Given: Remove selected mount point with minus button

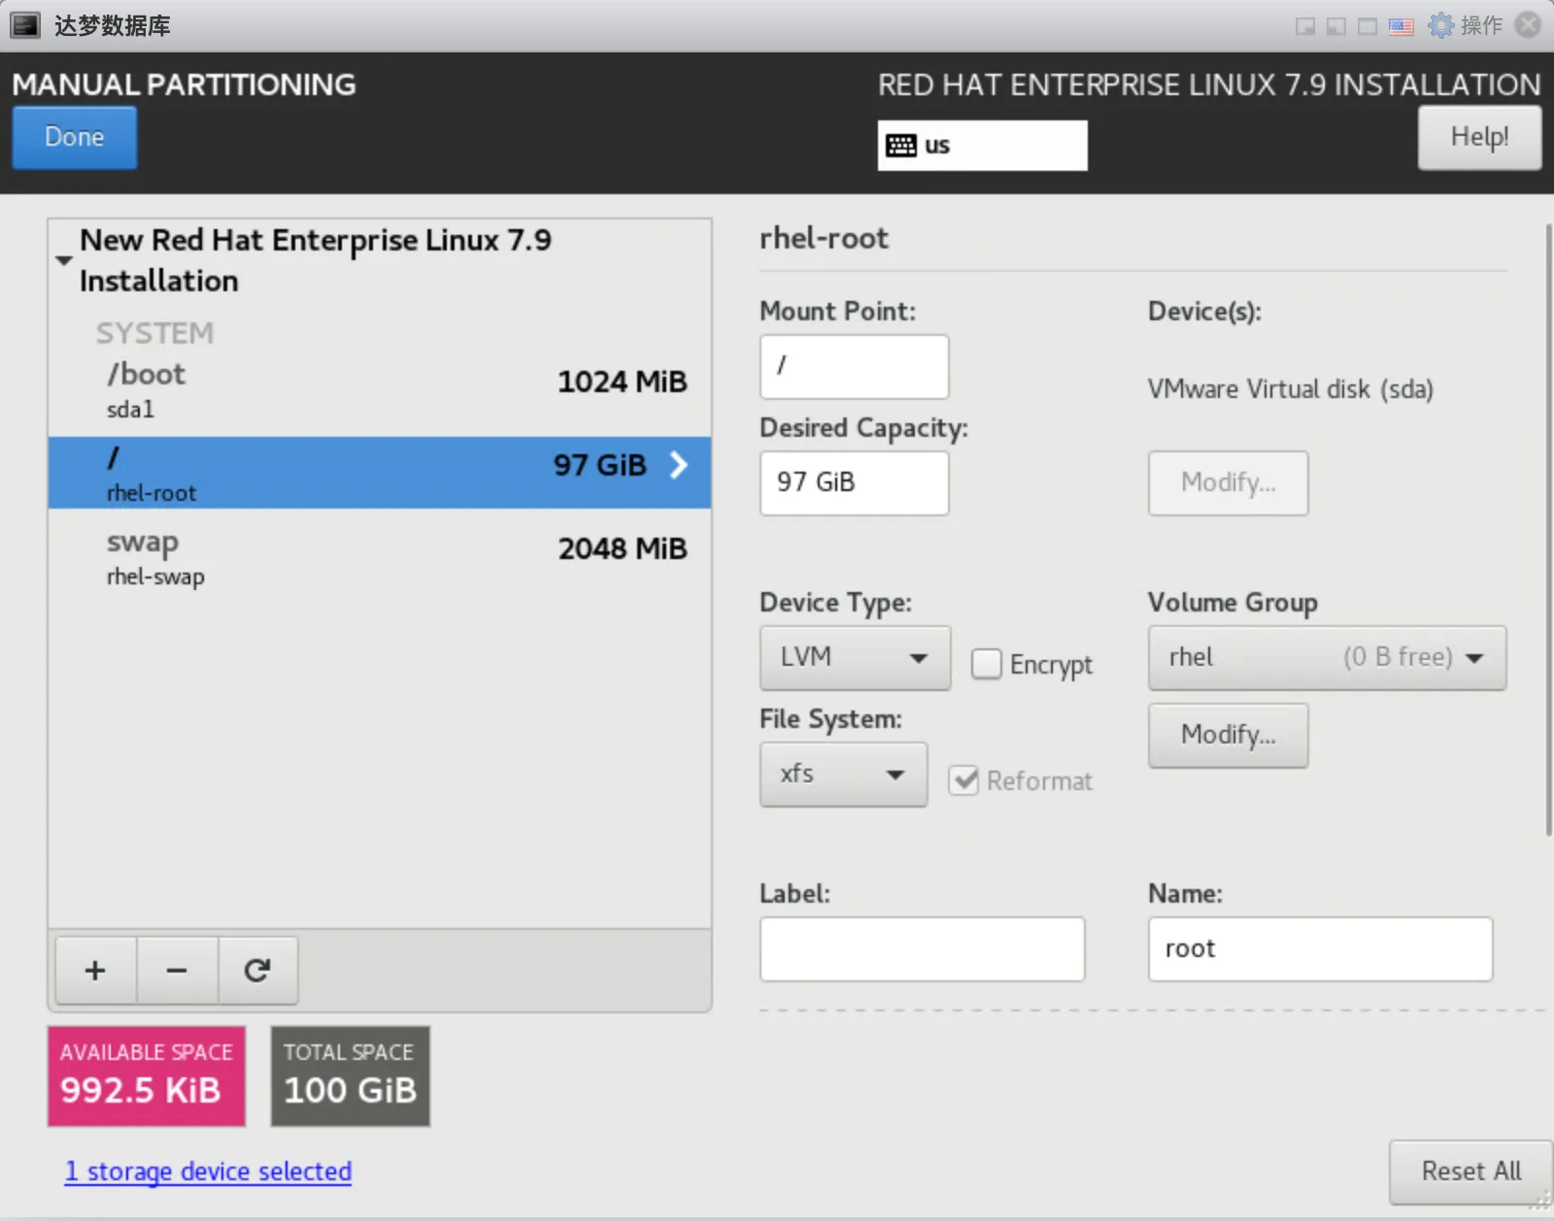Looking at the screenshot, I should tap(177, 971).
